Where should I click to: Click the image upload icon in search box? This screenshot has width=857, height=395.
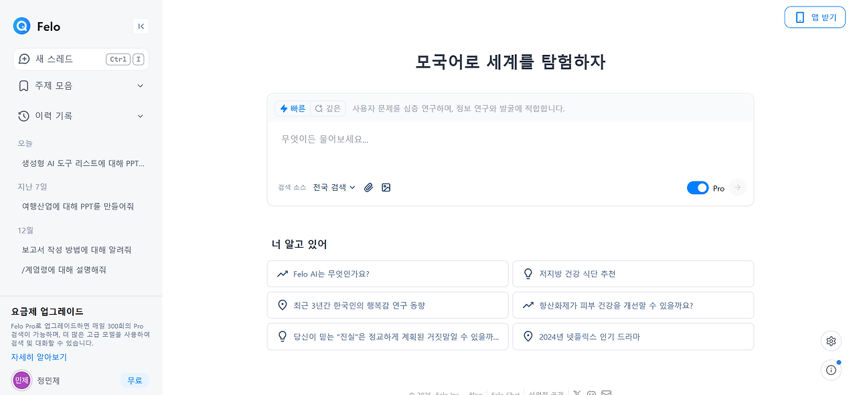pos(386,187)
